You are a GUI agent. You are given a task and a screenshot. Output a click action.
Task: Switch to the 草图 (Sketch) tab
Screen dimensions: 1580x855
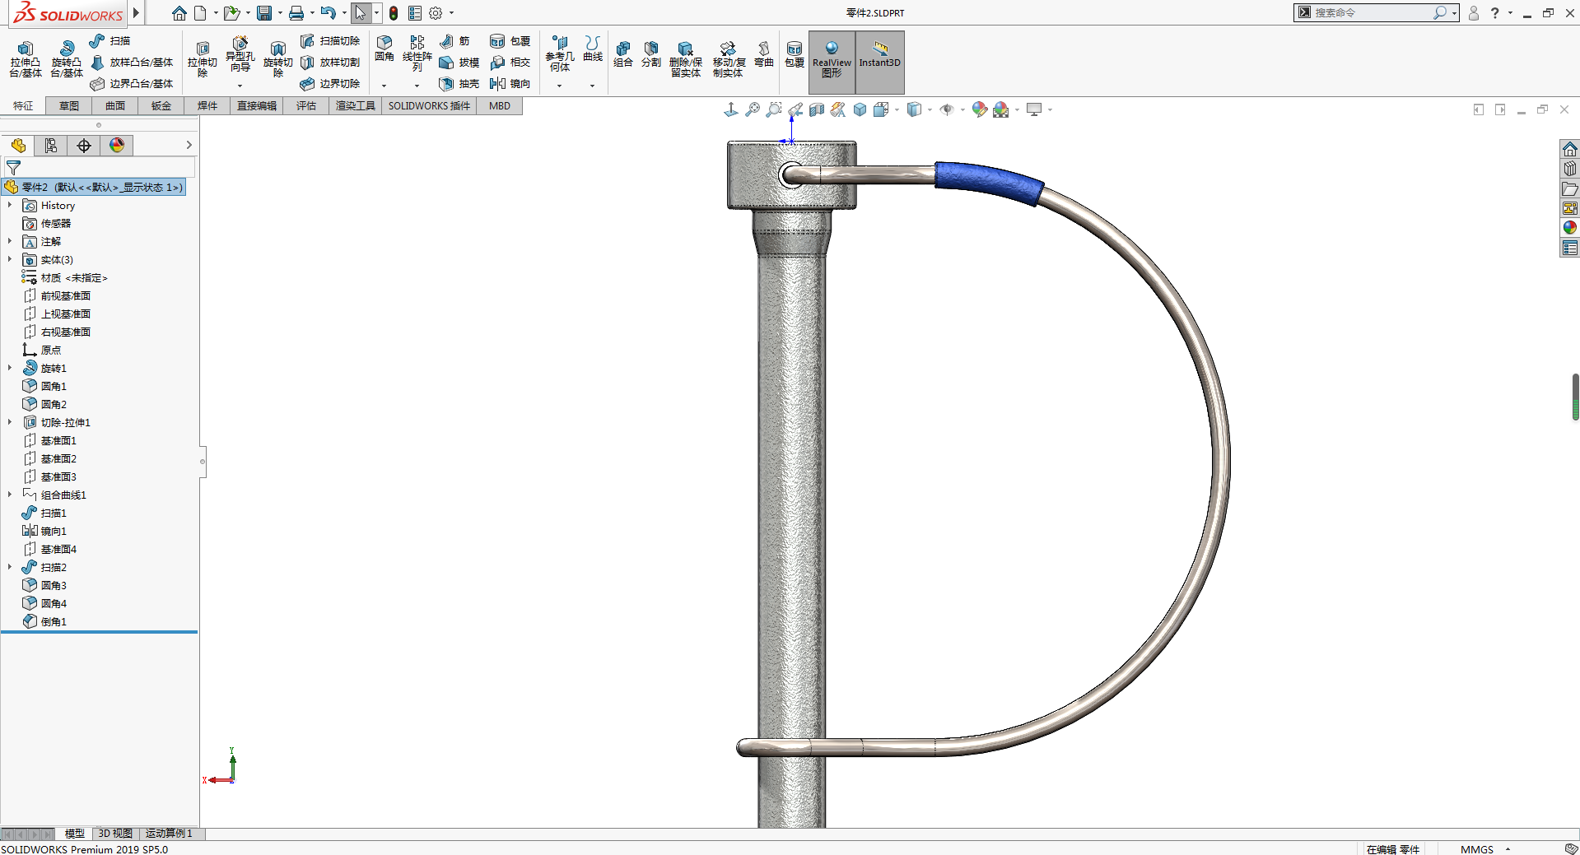point(69,105)
